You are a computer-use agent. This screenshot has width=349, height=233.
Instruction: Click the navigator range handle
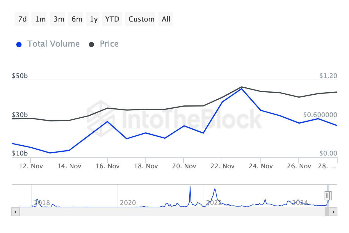click(x=328, y=195)
